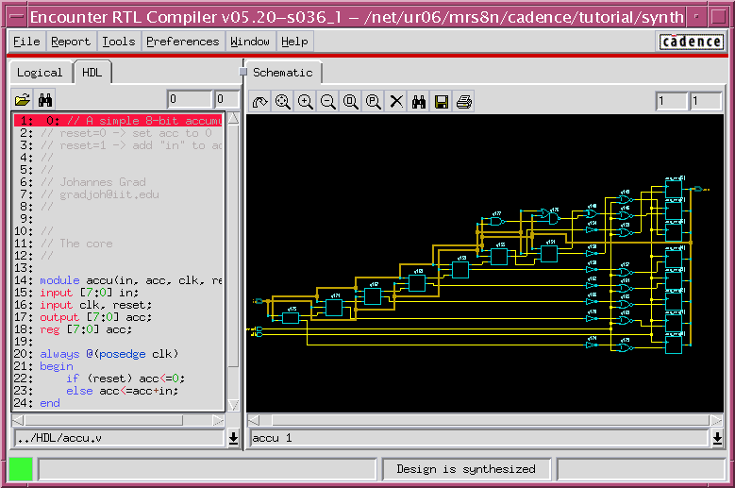Click the green status indicator square
Viewport: 735px width, 488px height.
coord(20,469)
